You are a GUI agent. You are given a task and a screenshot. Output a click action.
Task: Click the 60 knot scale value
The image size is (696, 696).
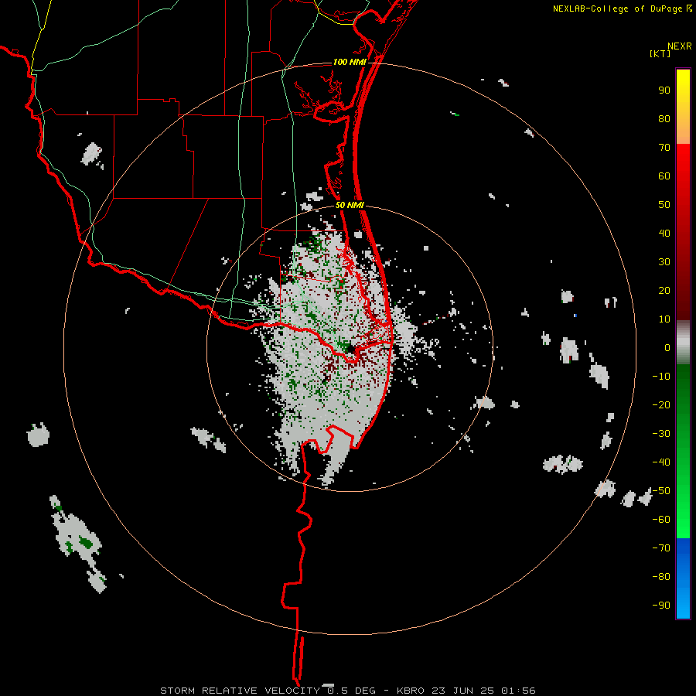[664, 176]
